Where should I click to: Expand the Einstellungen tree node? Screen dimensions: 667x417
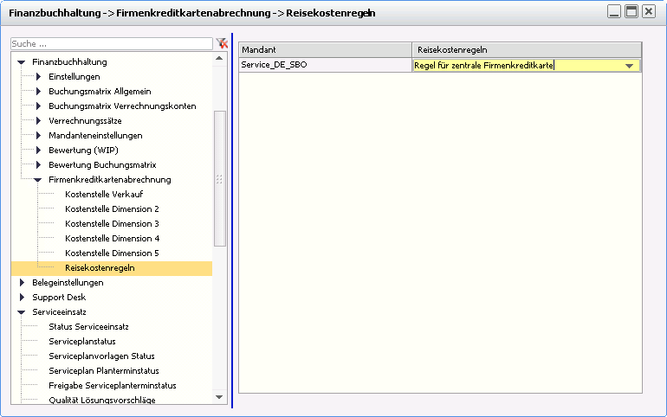(x=38, y=77)
